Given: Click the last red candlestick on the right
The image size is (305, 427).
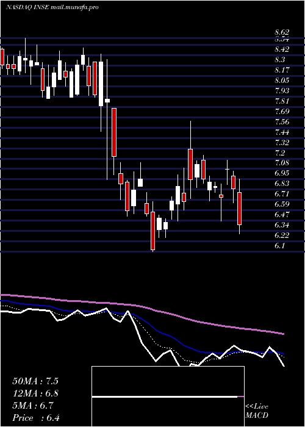Looking at the screenshot, I should [239, 209].
